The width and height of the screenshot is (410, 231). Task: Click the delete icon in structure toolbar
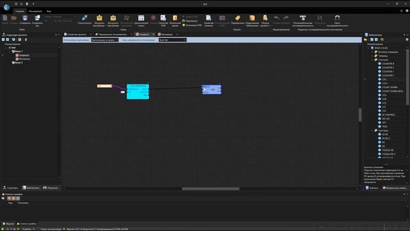coord(26,40)
